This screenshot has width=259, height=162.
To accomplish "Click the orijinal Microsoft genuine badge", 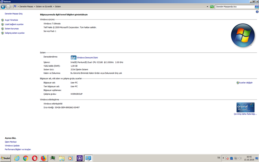I will coord(245,107).
